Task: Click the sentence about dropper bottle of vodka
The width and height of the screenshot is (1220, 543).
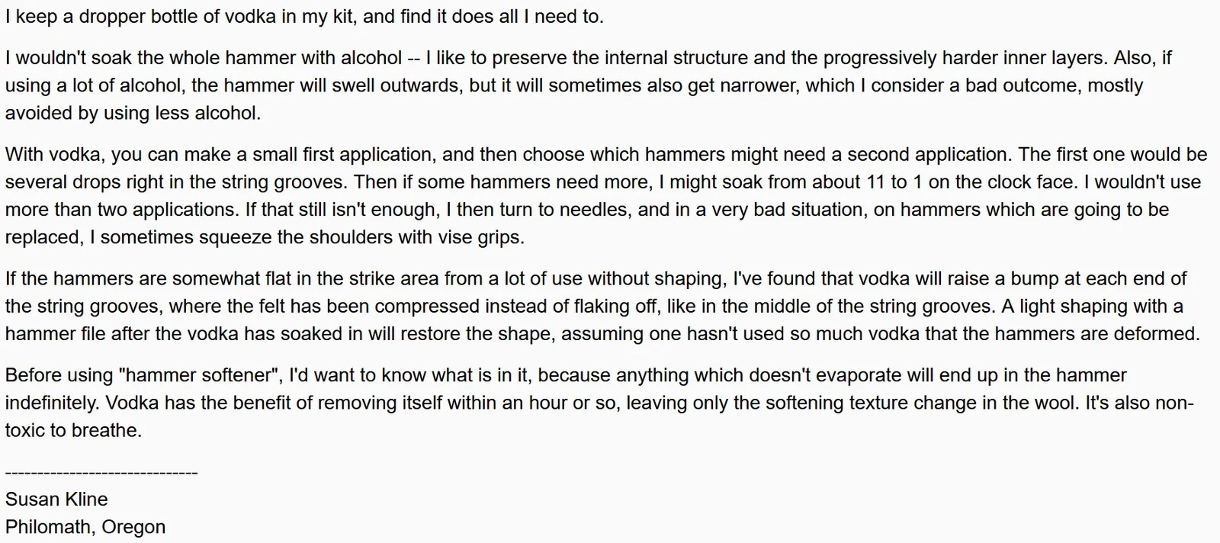Action: pyautogui.click(x=304, y=17)
